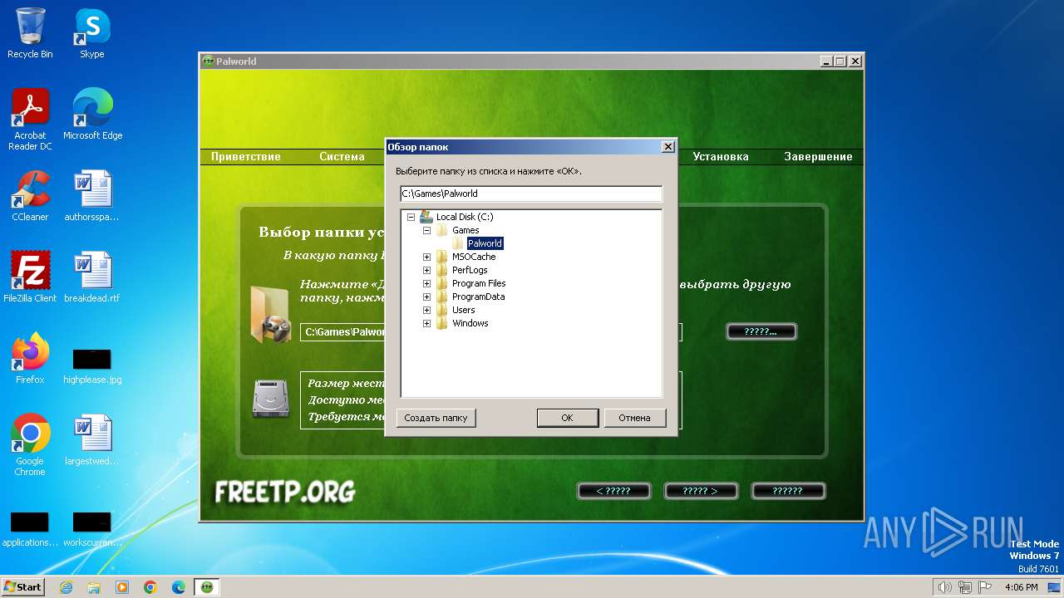Open Windows Explorer from the taskbar
This screenshot has width=1064, height=598.
pos(94,587)
